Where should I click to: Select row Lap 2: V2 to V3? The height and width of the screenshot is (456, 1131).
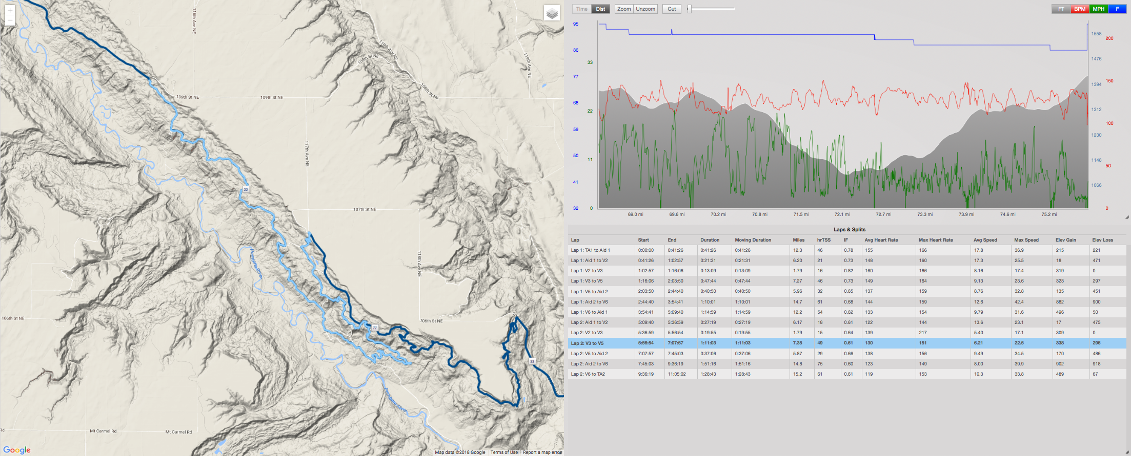pyautogui.click(x=847, y=333)
